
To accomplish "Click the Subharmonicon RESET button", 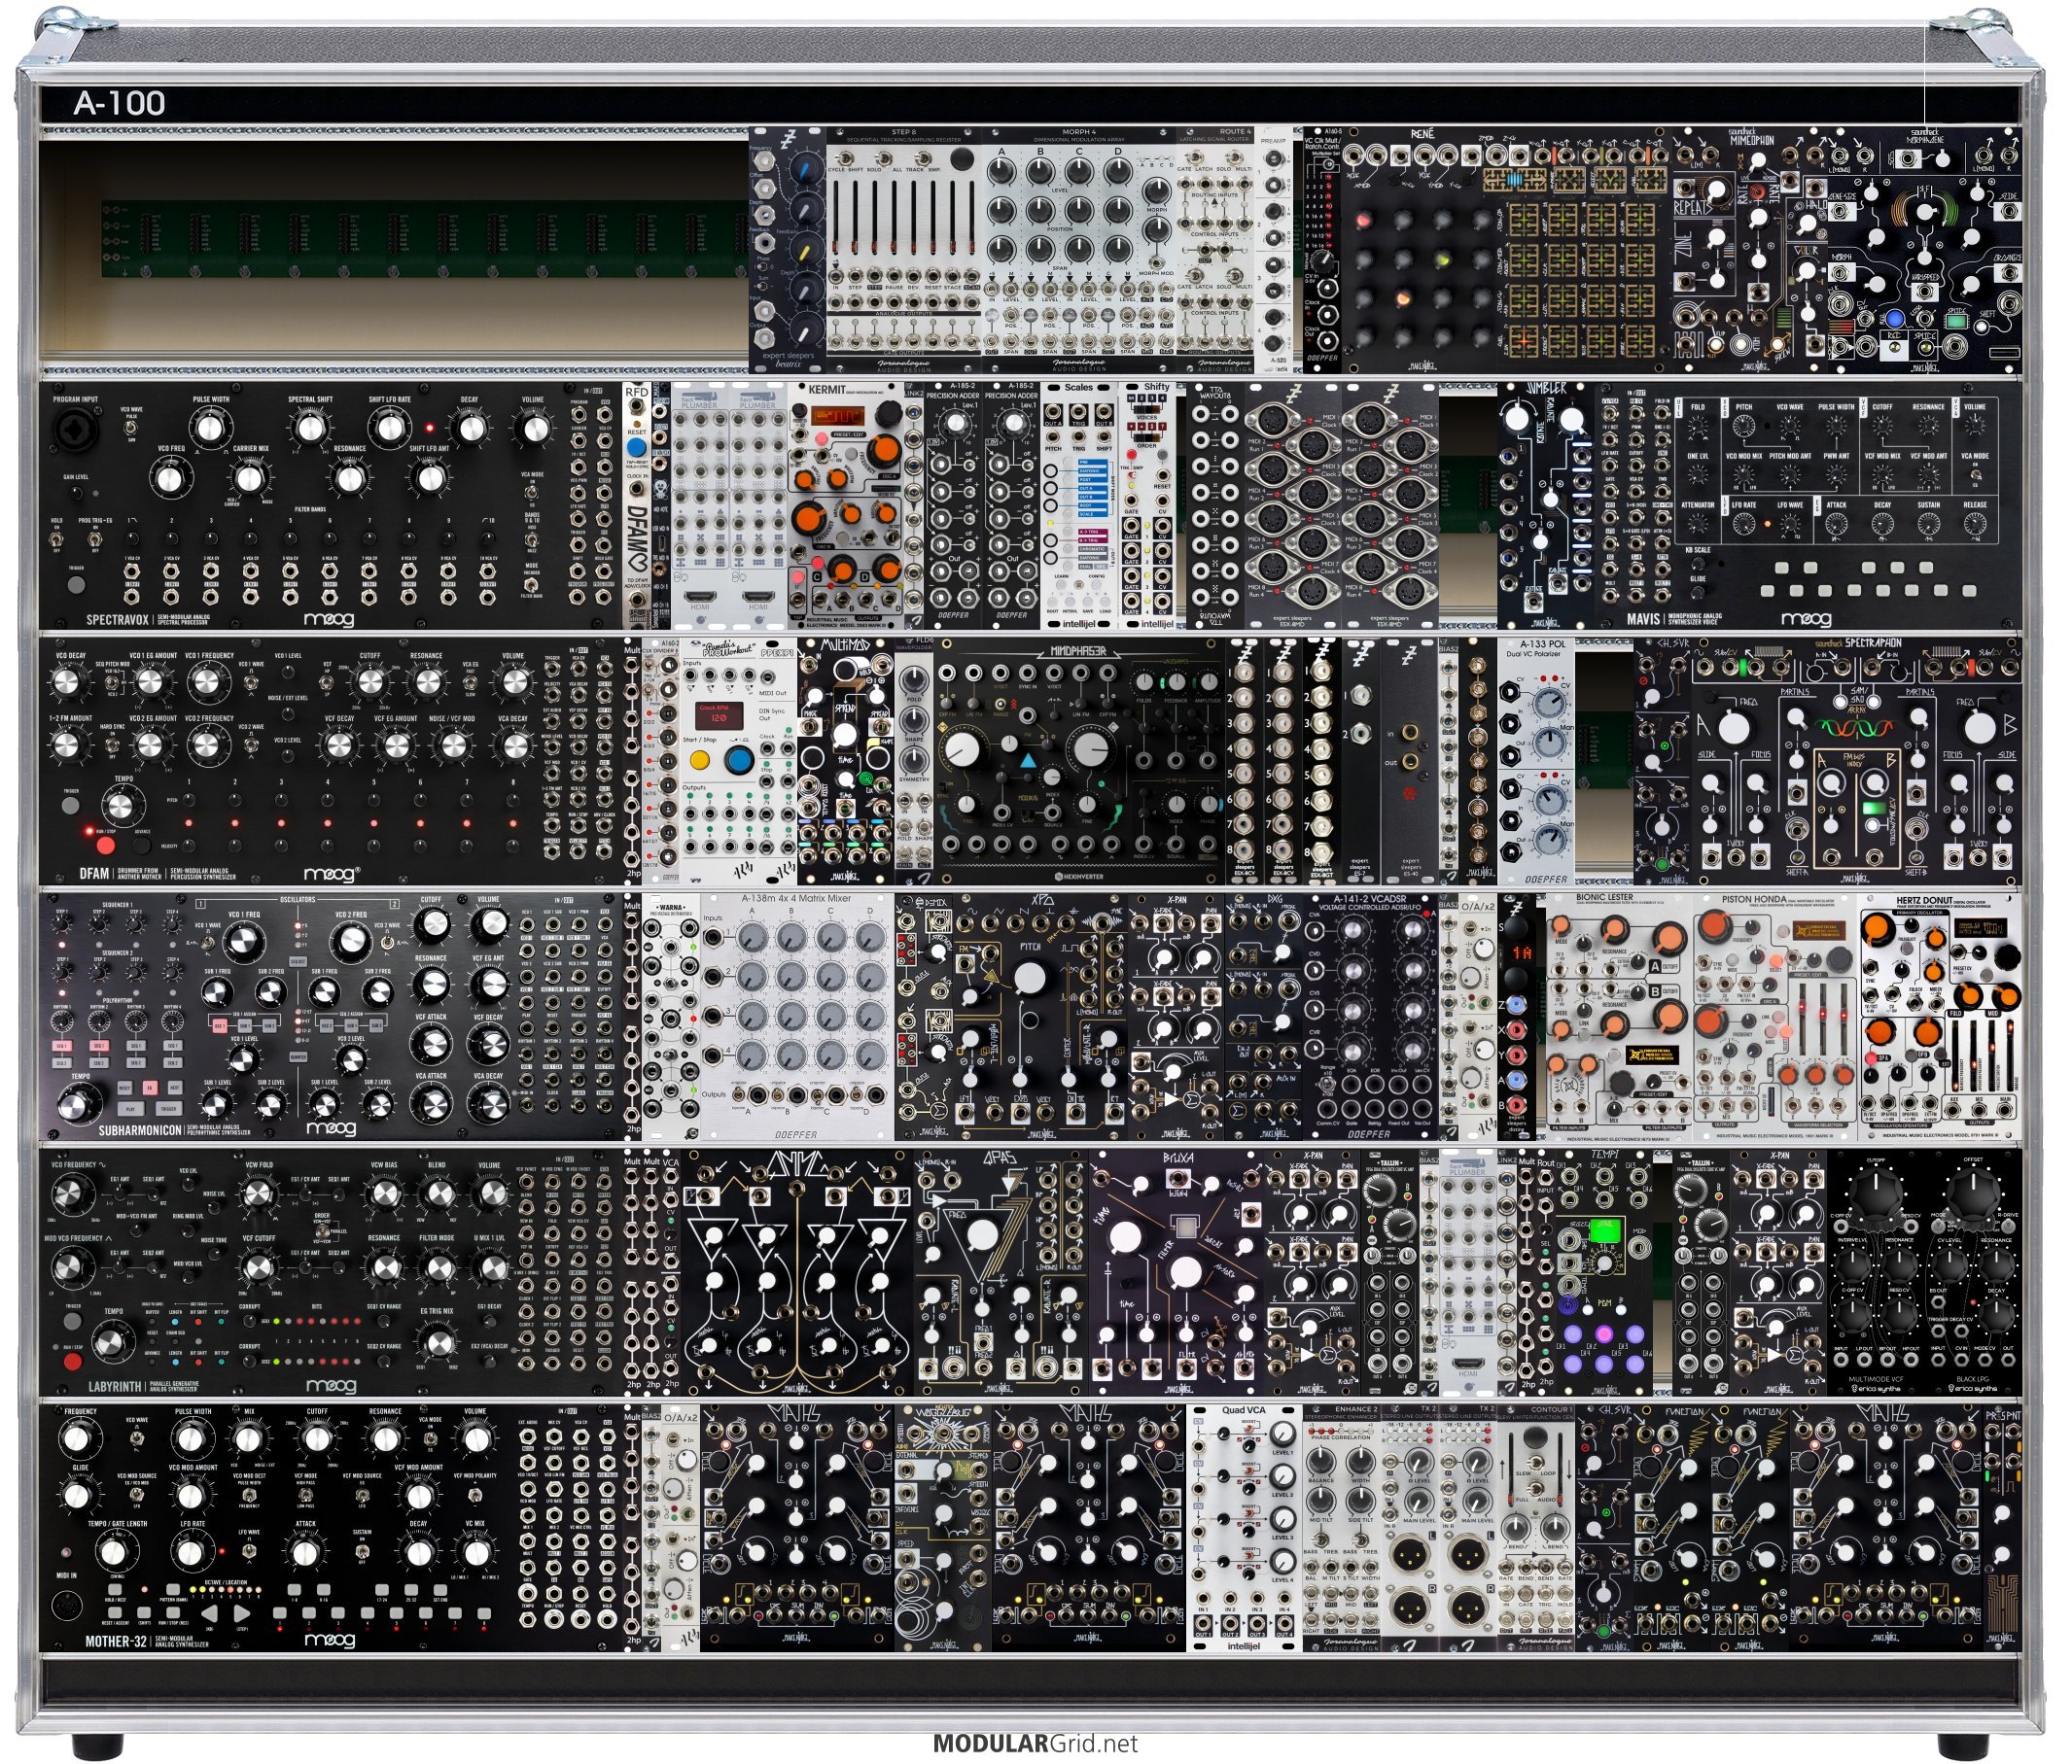I will click(126, 1088).
